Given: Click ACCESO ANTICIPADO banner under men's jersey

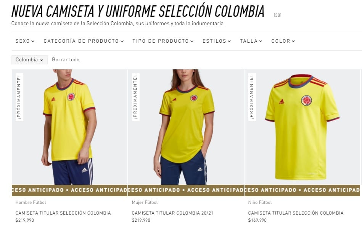Looking at the screenshot, I should tap(69, 190).
